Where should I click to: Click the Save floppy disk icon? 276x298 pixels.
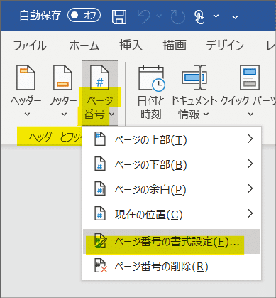(119, 16)
